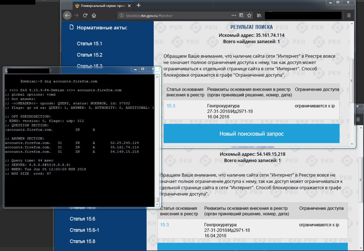This screenshot has width=364, height=251.
Task: Click 54.149.15.218 in terminal answer
Action: [x=125, y=152]
